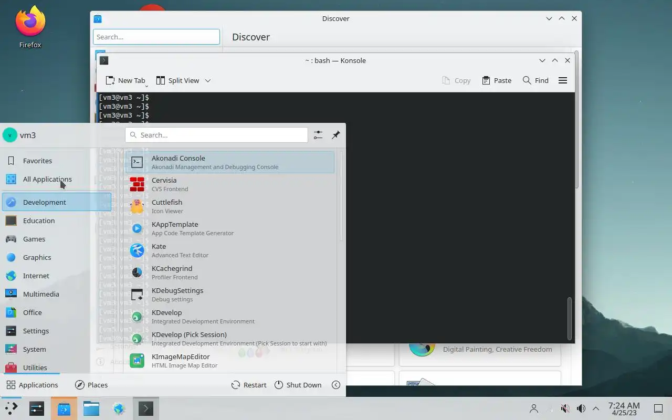Select Internet category
The height and width of the screenshot is (420, 672).
click(x=56, y=276)
